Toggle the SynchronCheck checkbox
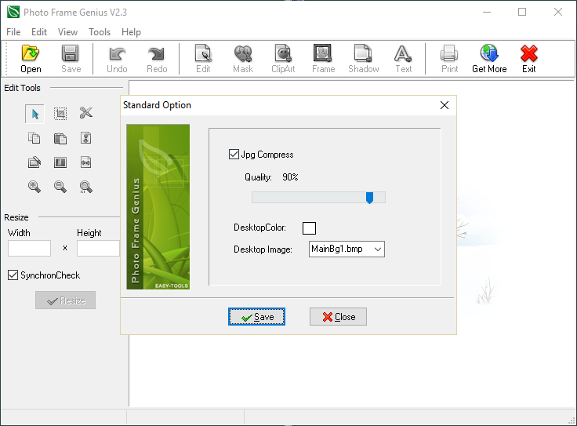Viewport: 577px width, 426px height. click(x=13, y=275)
